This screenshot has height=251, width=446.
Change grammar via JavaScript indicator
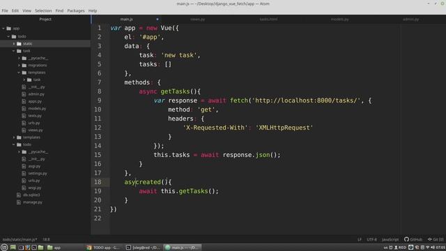390,240
